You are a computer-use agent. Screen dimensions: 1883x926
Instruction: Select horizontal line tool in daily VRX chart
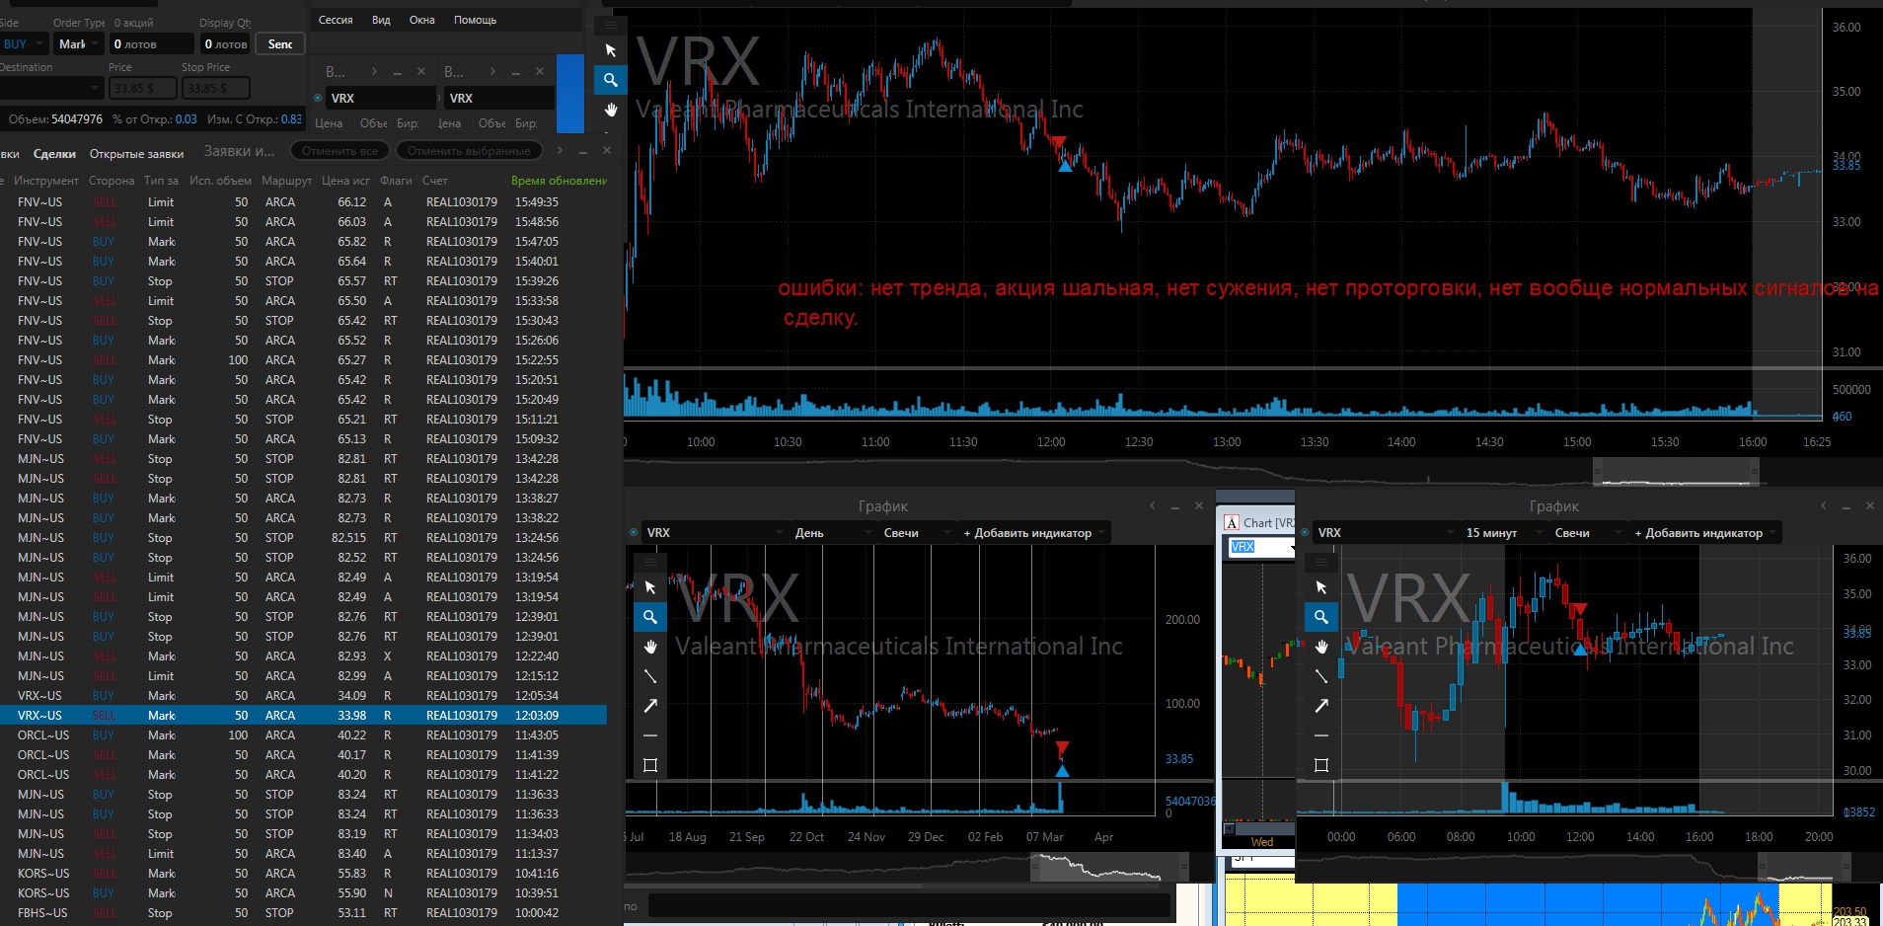pyautogui.click(x=650, y=735)
